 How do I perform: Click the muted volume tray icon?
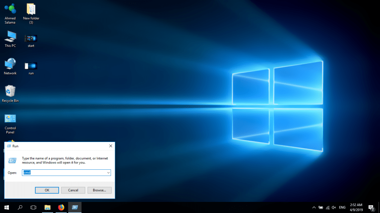pyautogui.click(x=334, y=207)
